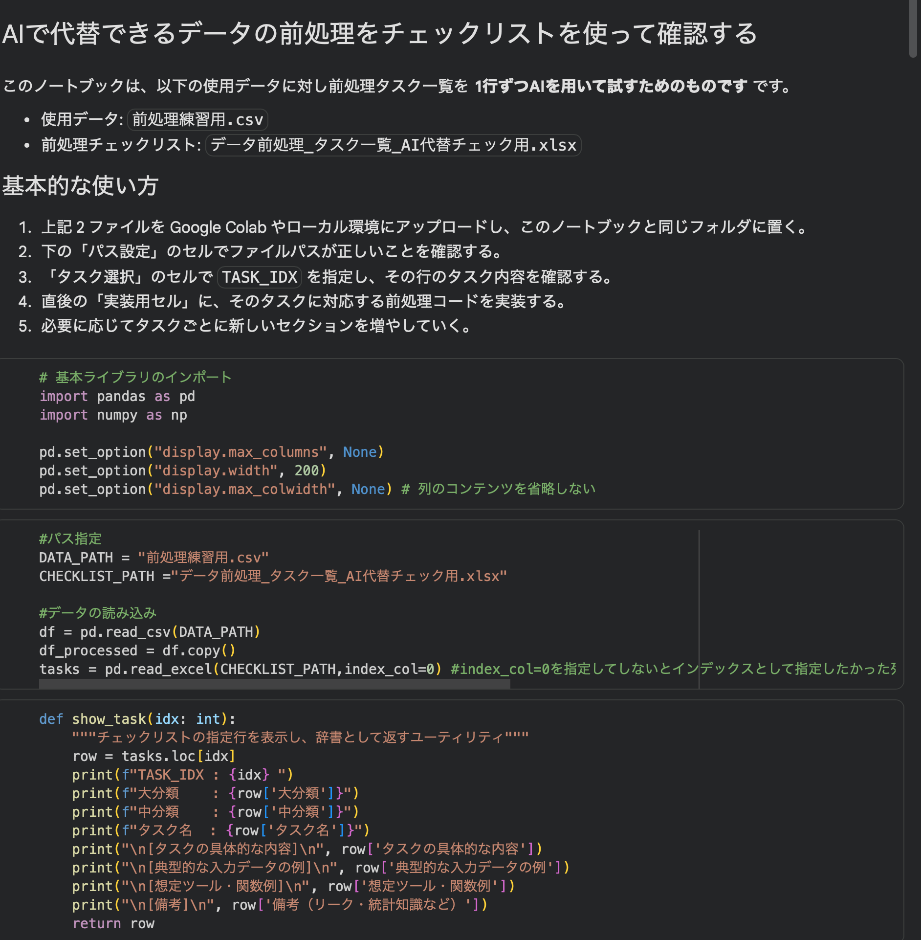
Task: Click the print line for 典型的な入力データの例
Action: (321, 868)
